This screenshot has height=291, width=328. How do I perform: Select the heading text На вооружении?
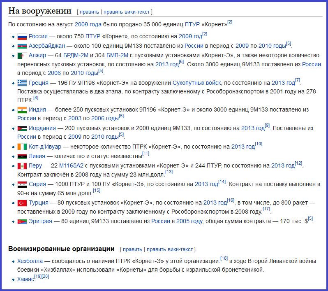pos(40,11)
